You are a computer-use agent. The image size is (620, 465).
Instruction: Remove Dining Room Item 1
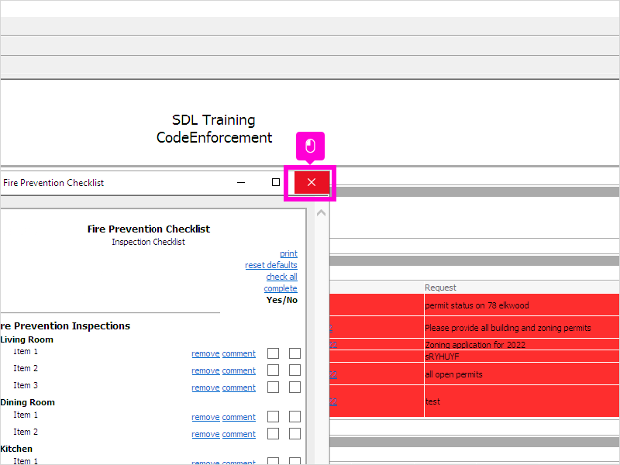pos(205,417)
